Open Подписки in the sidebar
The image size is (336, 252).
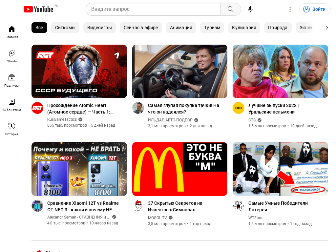coord(12,81)
